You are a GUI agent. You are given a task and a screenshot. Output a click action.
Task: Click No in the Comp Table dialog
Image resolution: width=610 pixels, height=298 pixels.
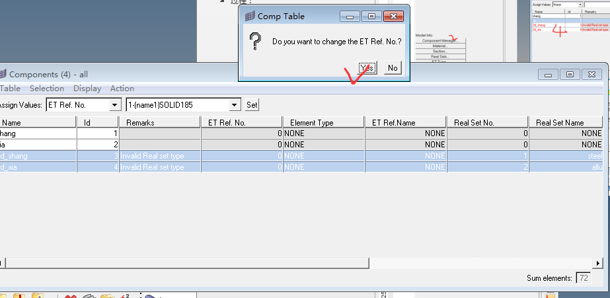[393, 68]
